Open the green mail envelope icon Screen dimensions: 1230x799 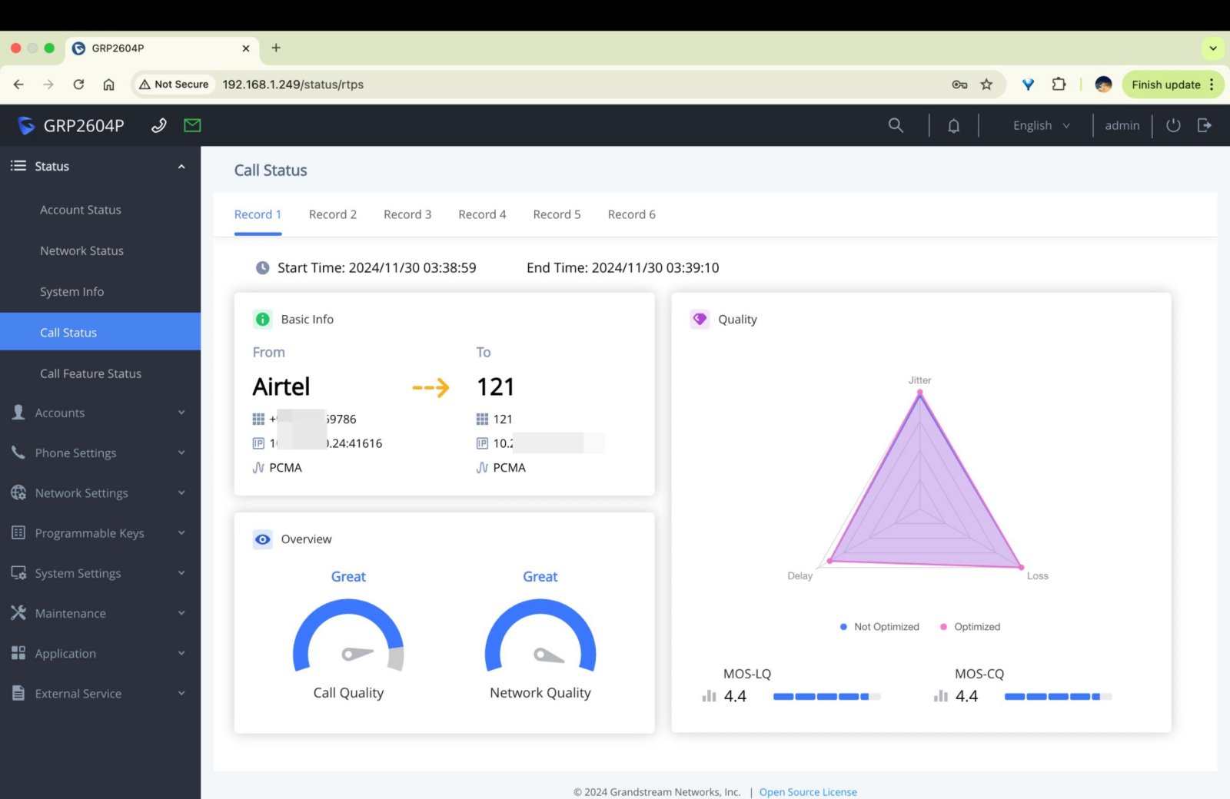tap(192, 125)
